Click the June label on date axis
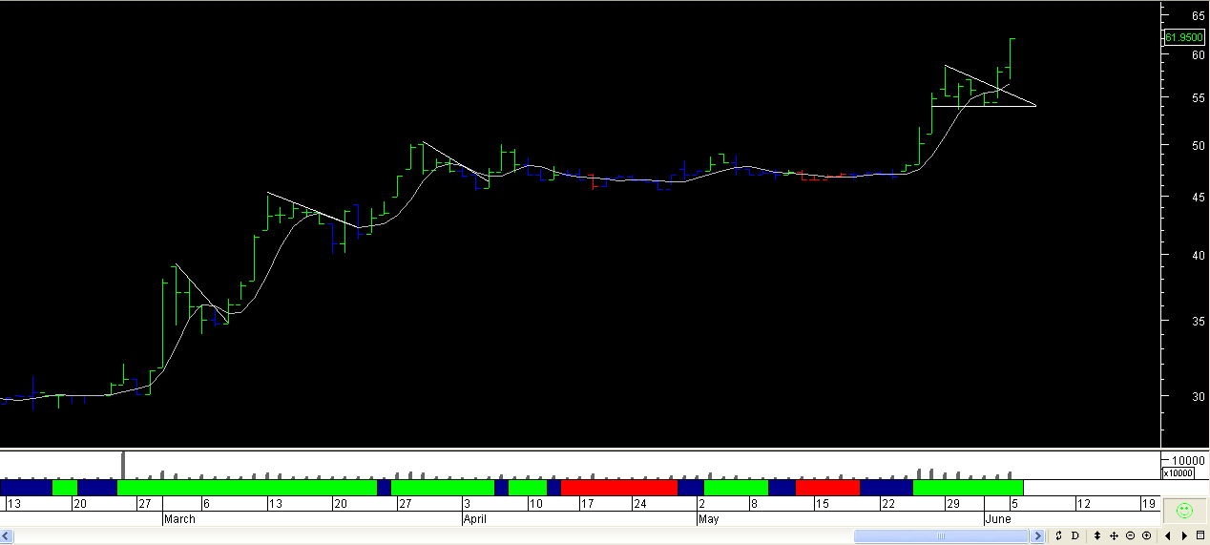The height and width of the screenshot is (545, 1210). tap(998, 519)
